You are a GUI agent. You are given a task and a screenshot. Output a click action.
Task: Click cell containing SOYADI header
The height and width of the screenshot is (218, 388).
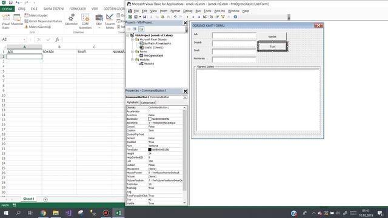[59, 51]
